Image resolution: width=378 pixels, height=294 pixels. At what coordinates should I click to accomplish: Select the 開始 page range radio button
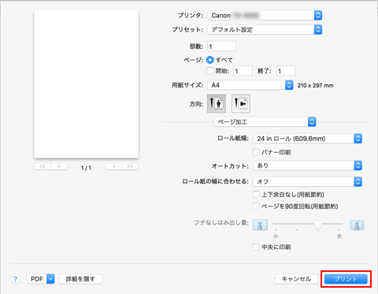[210, 71]
